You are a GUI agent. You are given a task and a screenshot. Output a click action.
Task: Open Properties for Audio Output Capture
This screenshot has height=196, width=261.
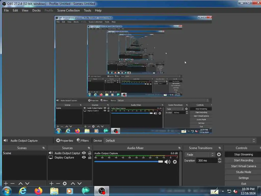tap(64, 141)
